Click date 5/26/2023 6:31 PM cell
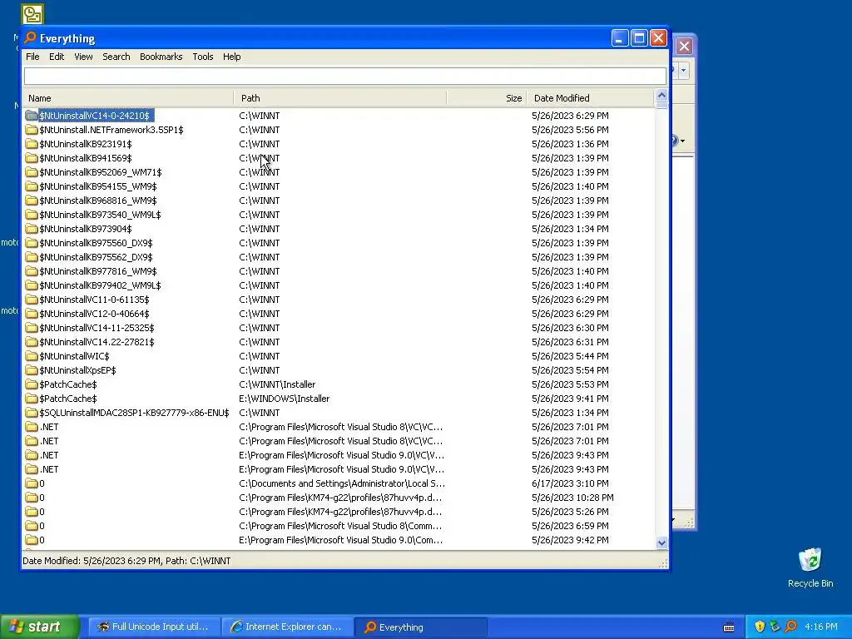852x639 pixels. 570,342
